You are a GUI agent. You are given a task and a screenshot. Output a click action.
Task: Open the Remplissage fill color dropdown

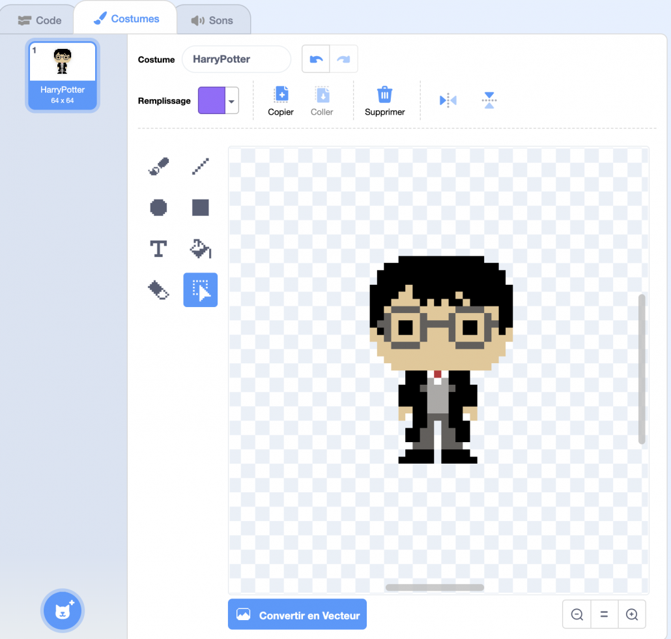click(x=231, y=101)
